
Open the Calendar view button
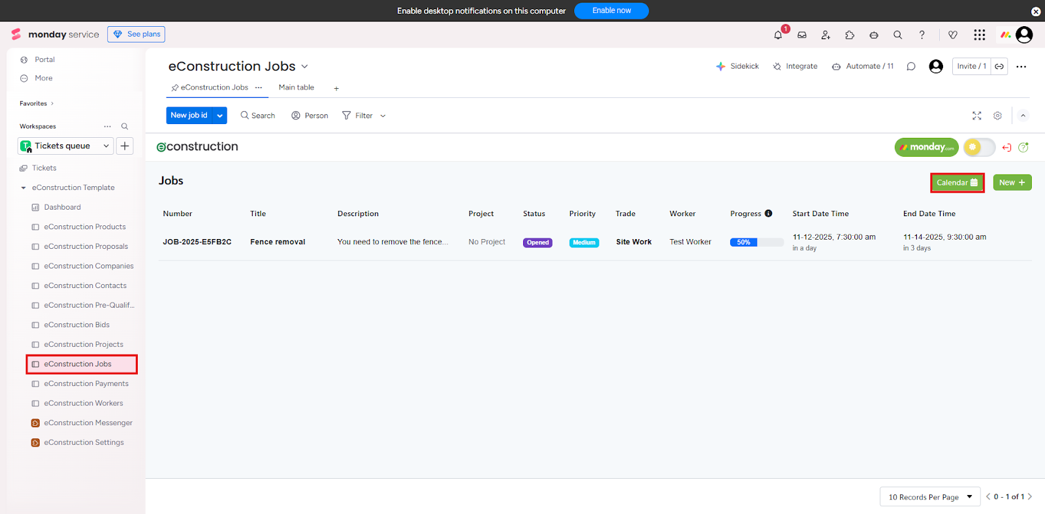point(957,183)
